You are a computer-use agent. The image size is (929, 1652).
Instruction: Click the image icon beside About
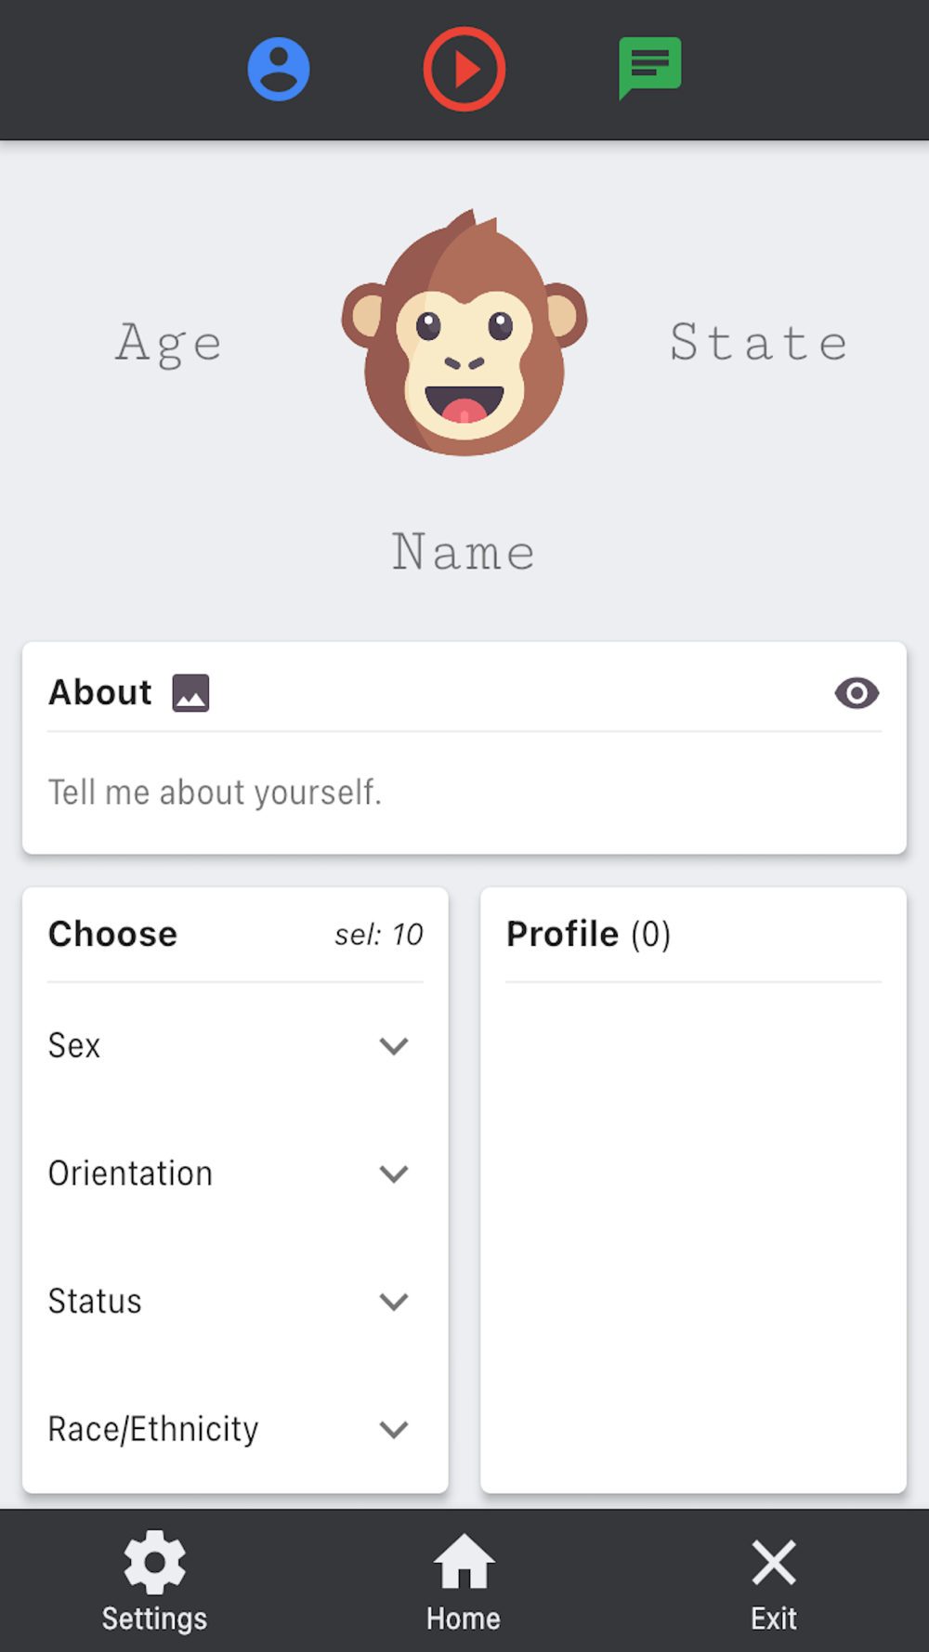(x=190, y=693)
